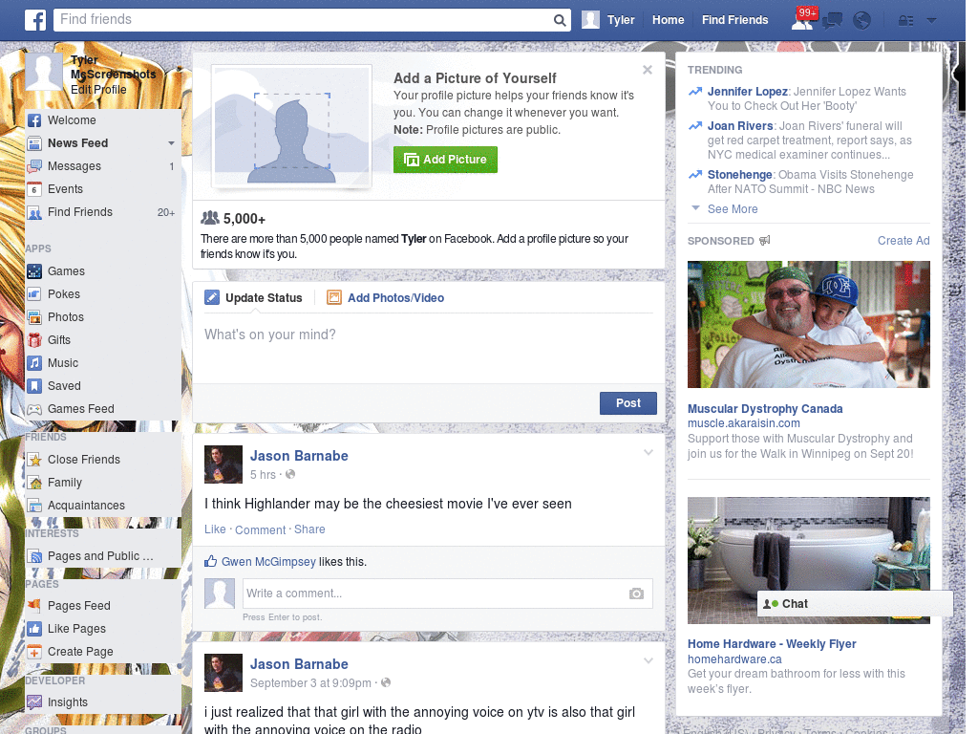Click the Insights chart icon
978x734 pixels.
tap(35, 702)
